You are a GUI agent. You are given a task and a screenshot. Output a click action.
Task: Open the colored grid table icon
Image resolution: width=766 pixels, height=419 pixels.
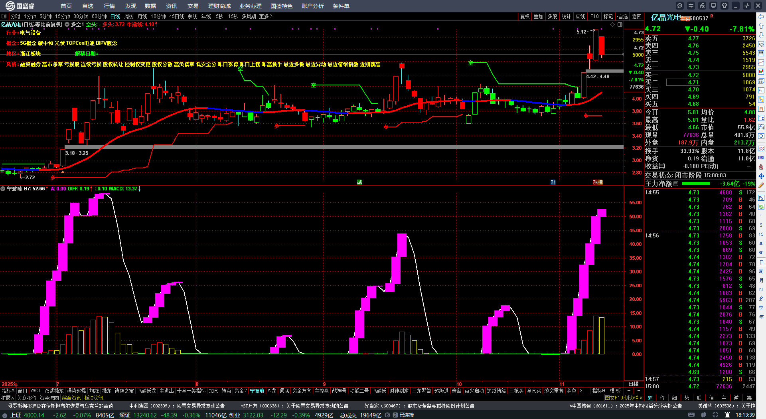(761, 53)
